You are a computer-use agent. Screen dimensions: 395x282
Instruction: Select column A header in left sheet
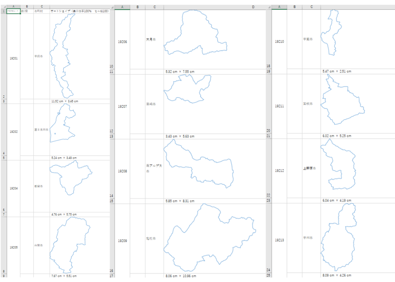click(x=13, y=6)
